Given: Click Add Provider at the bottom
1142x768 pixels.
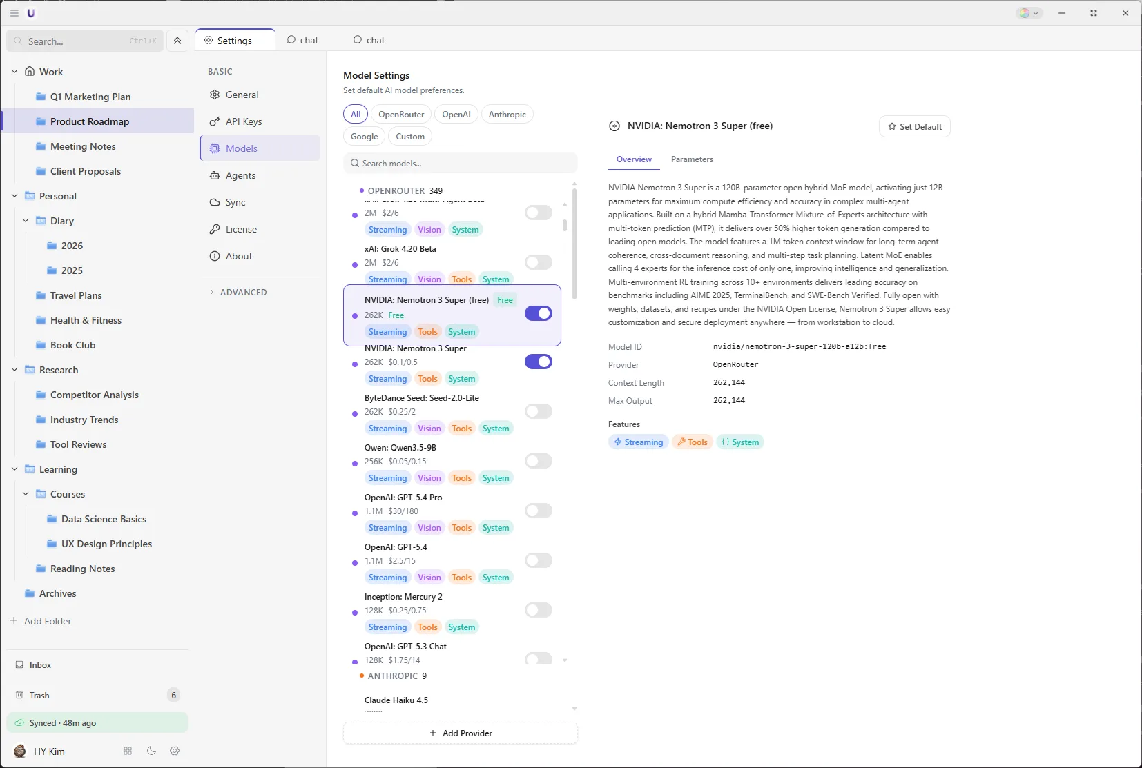Looking at the screenshot, I should coord(460,733).
